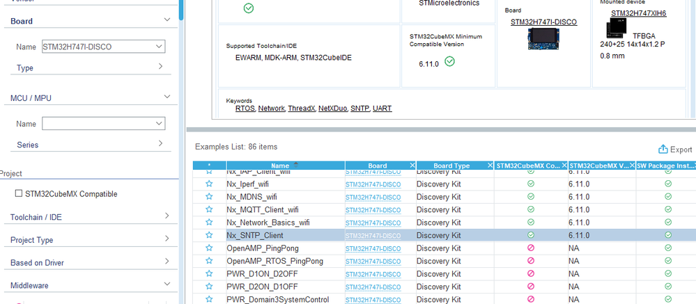Click the ThreadX keyword link

pos(302,108)
